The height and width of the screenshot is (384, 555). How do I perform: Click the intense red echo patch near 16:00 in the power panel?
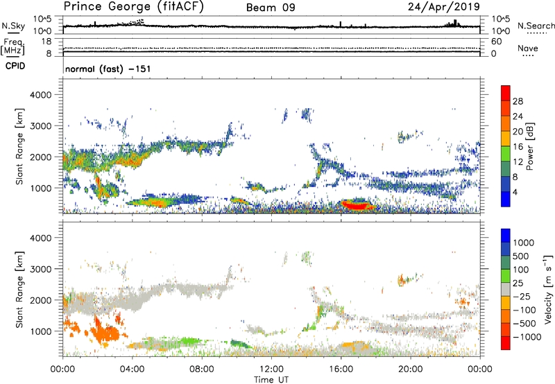tap(356, 205)
